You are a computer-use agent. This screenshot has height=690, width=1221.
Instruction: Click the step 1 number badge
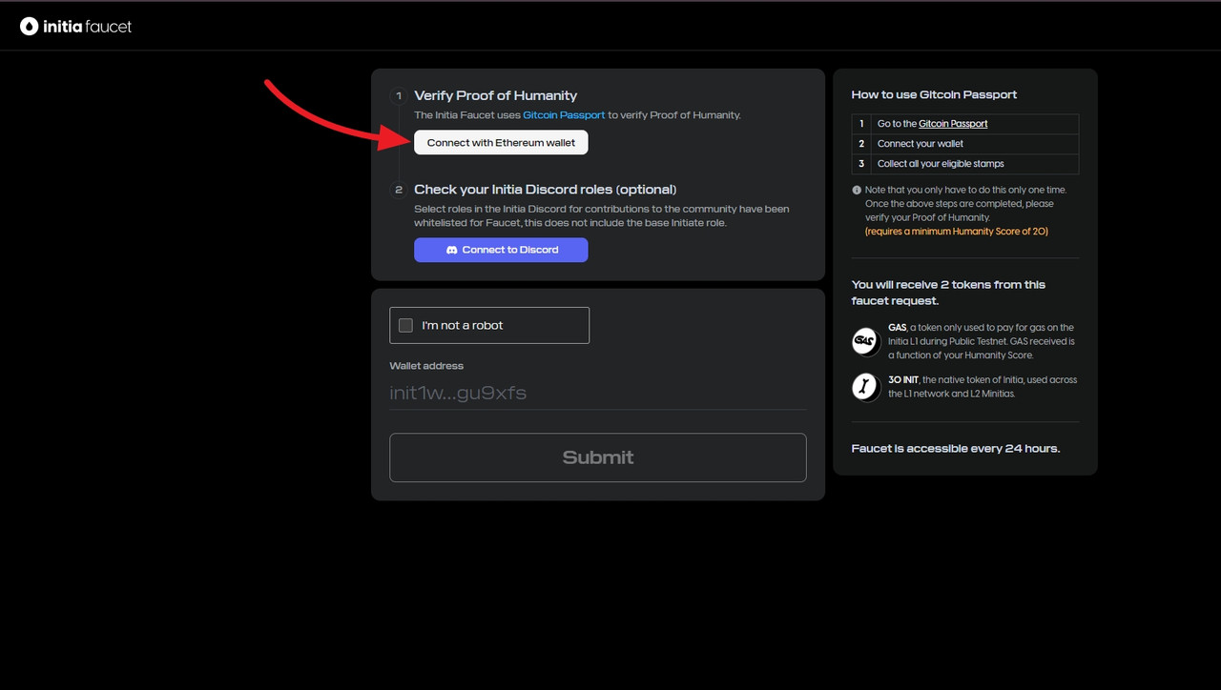pos(399,95)
